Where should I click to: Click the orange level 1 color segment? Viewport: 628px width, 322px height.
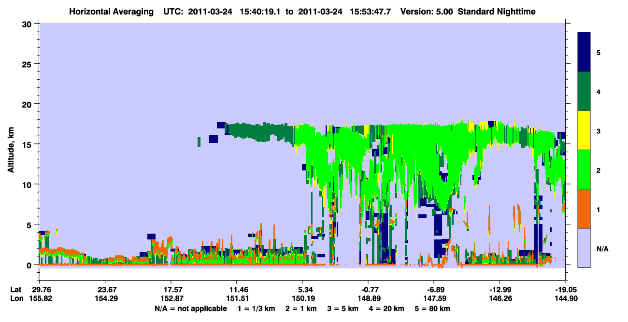point(584,208)
